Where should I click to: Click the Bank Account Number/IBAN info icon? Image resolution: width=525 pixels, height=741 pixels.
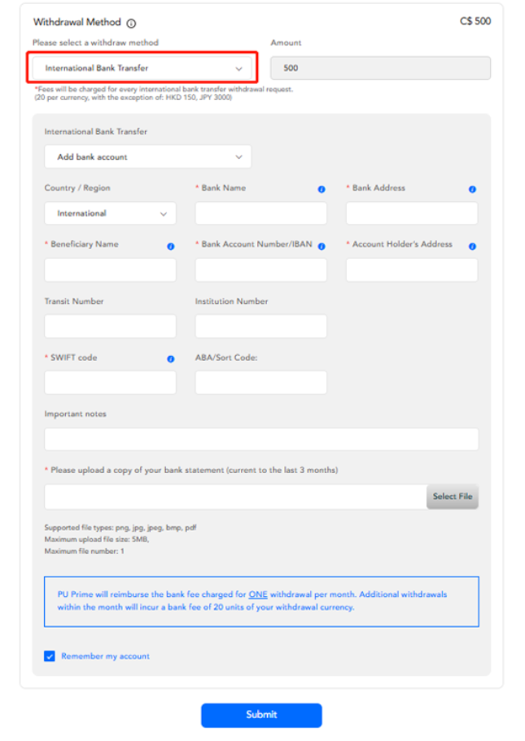pyautogui.click(x=322, y=246)
